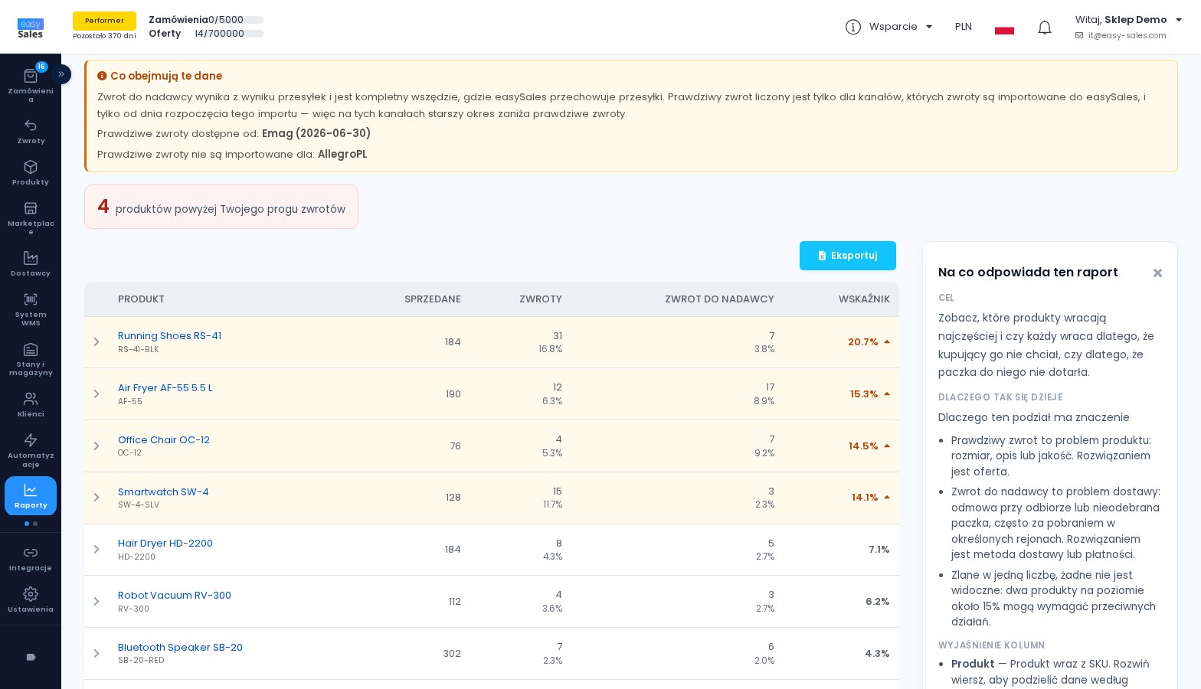
Task: Open the Klienci menu item
Action: [31, 405]
